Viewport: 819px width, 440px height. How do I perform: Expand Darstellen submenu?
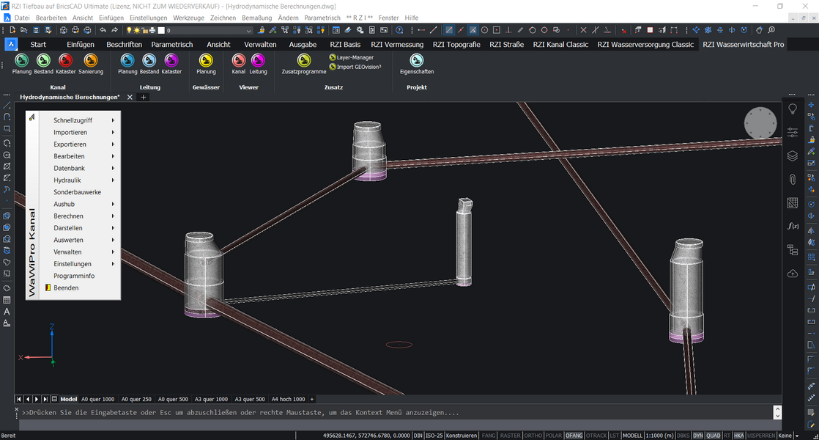pyautogui.click(x=80, y=228)
